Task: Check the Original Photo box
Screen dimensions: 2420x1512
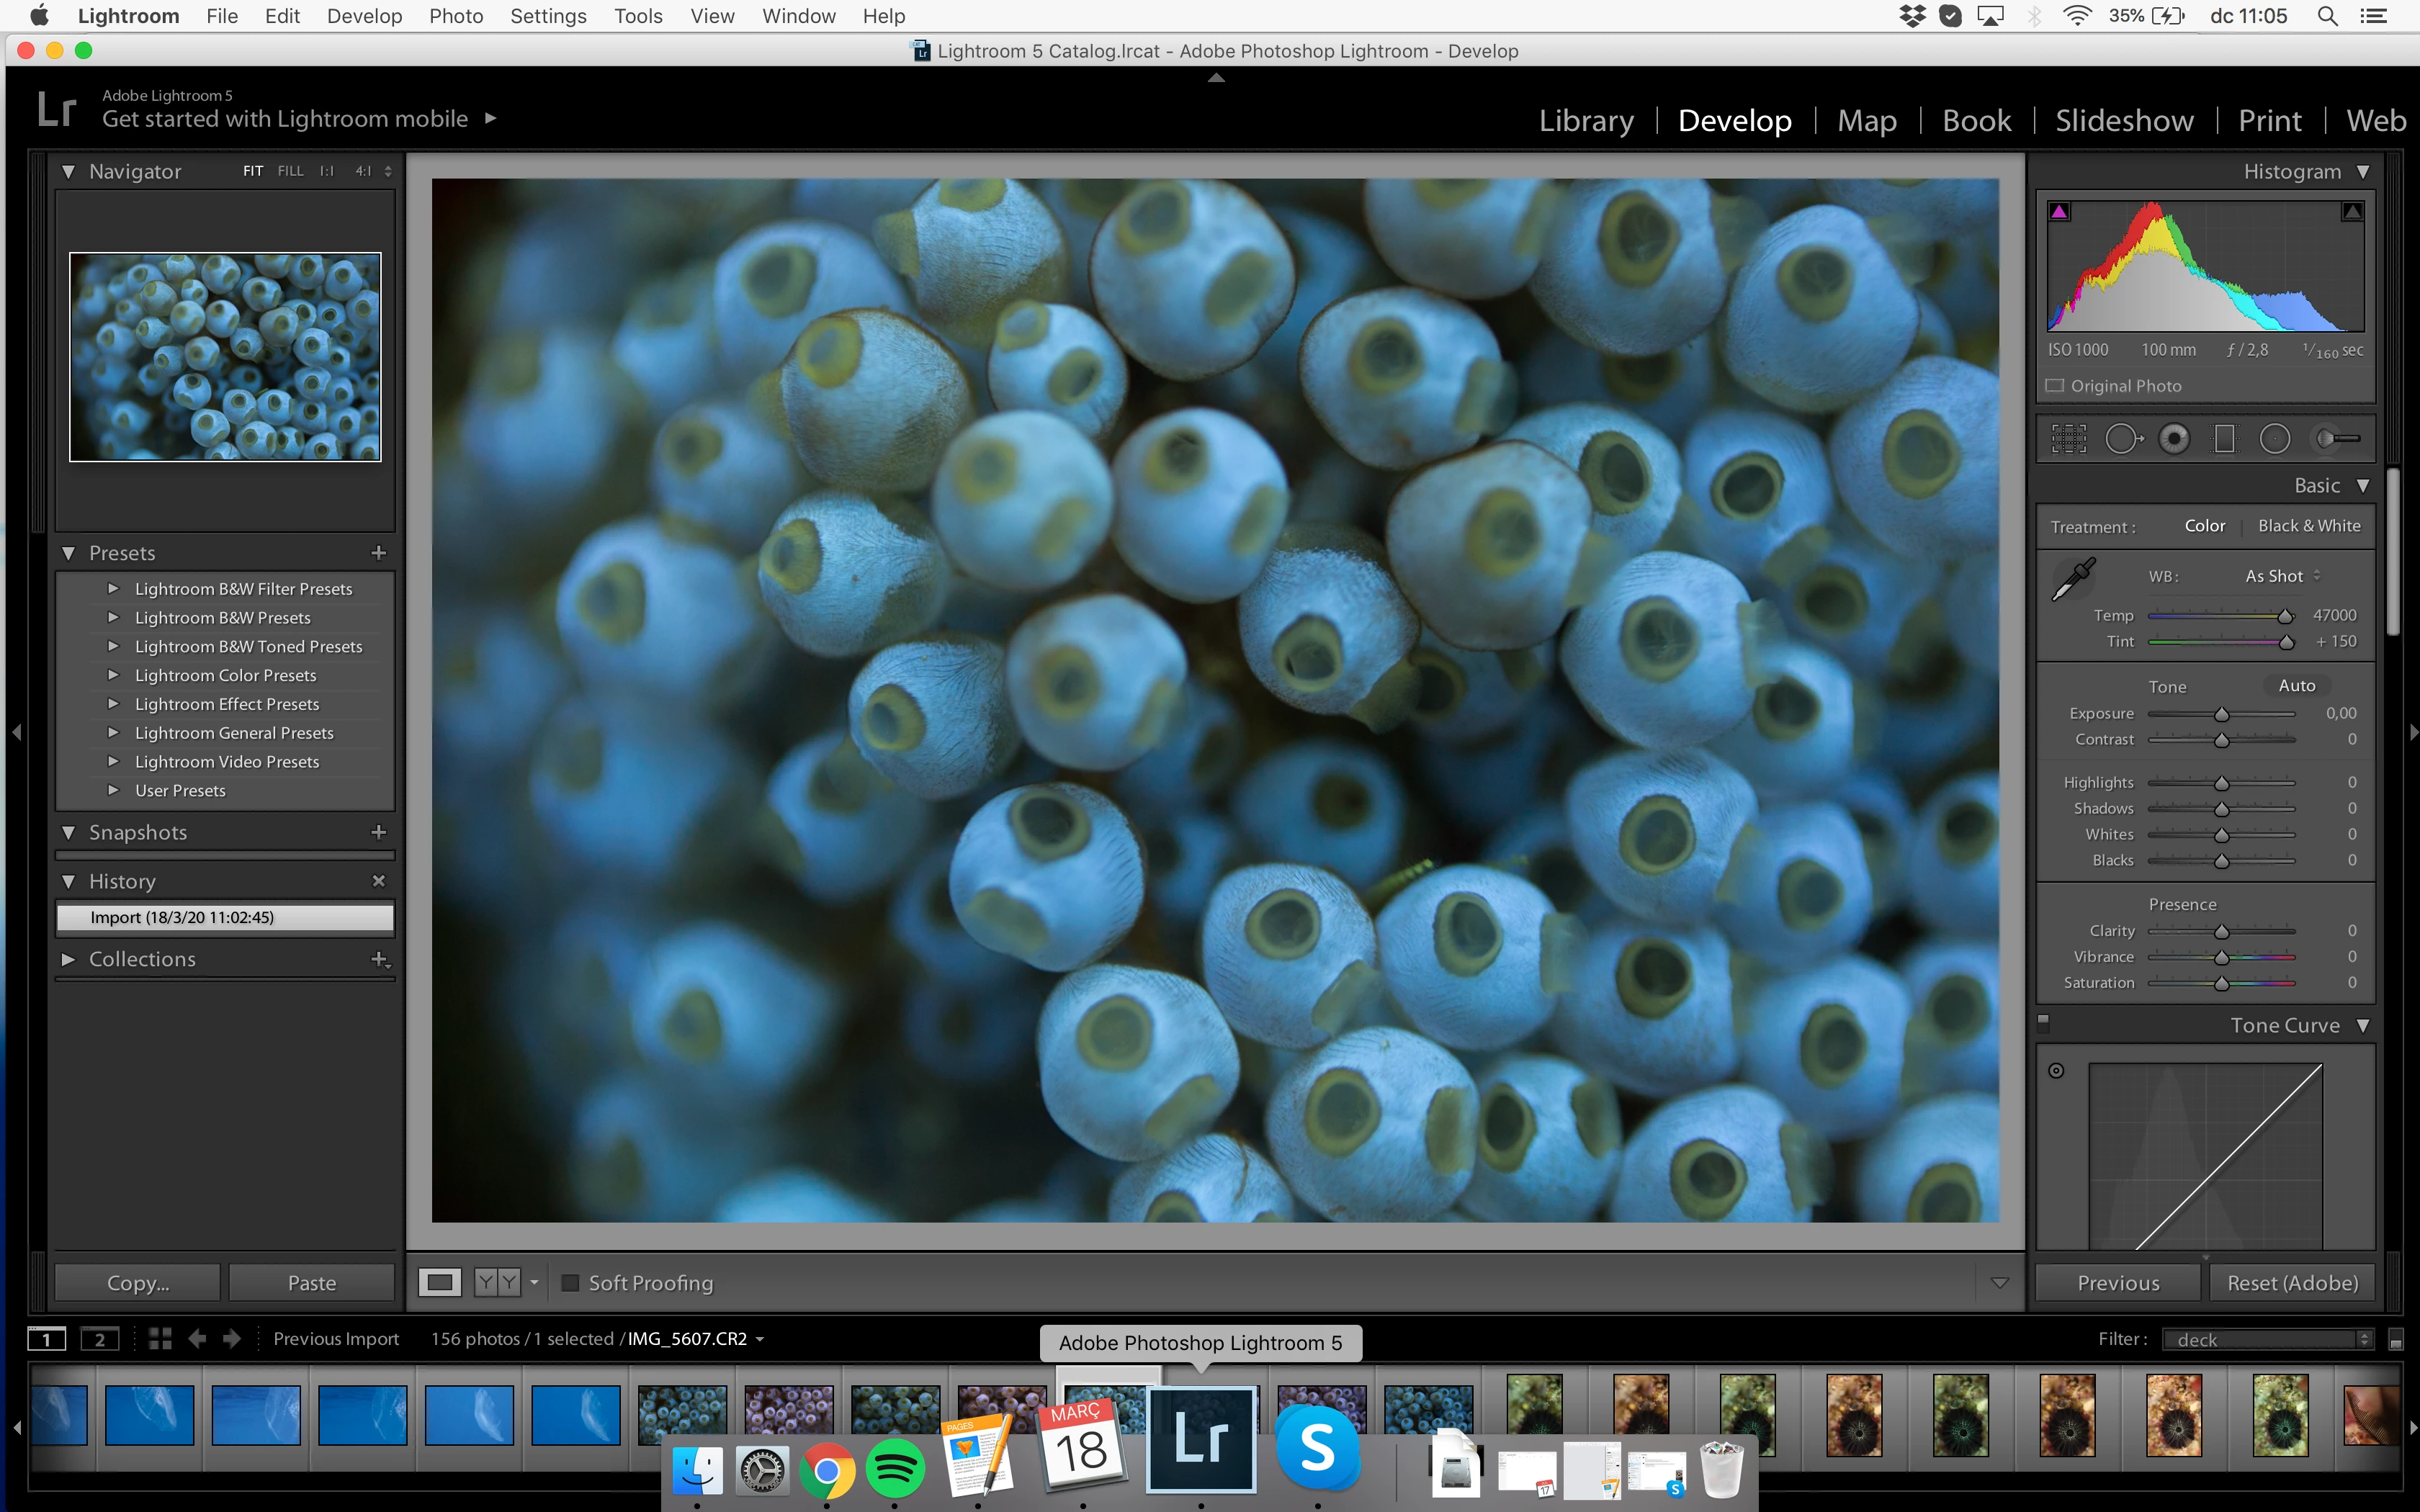Action: point(2055,385)
